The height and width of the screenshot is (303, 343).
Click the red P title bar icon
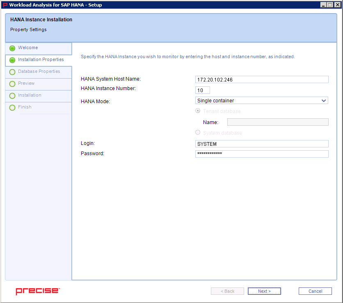coord(5,5)
